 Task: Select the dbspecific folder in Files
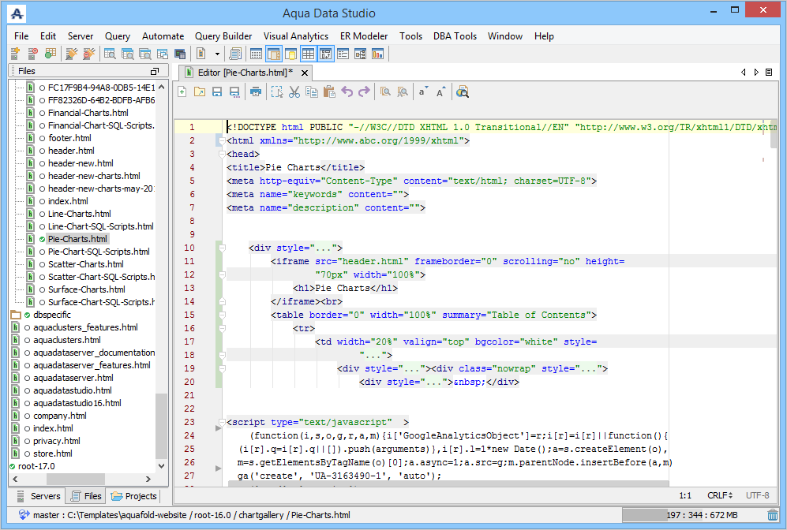click(52, 315)
